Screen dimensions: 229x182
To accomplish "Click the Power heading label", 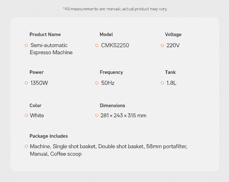I will click(37, 72).
